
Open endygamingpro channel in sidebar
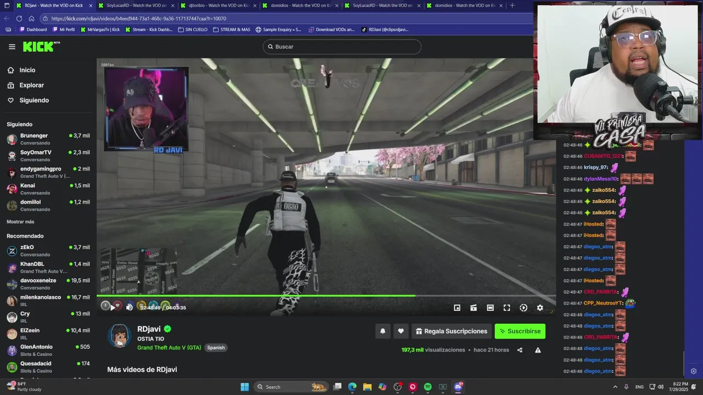(x=48, y=172)
